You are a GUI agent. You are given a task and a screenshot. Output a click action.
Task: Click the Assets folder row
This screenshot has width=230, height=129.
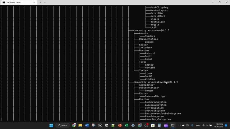click(143, 33)
